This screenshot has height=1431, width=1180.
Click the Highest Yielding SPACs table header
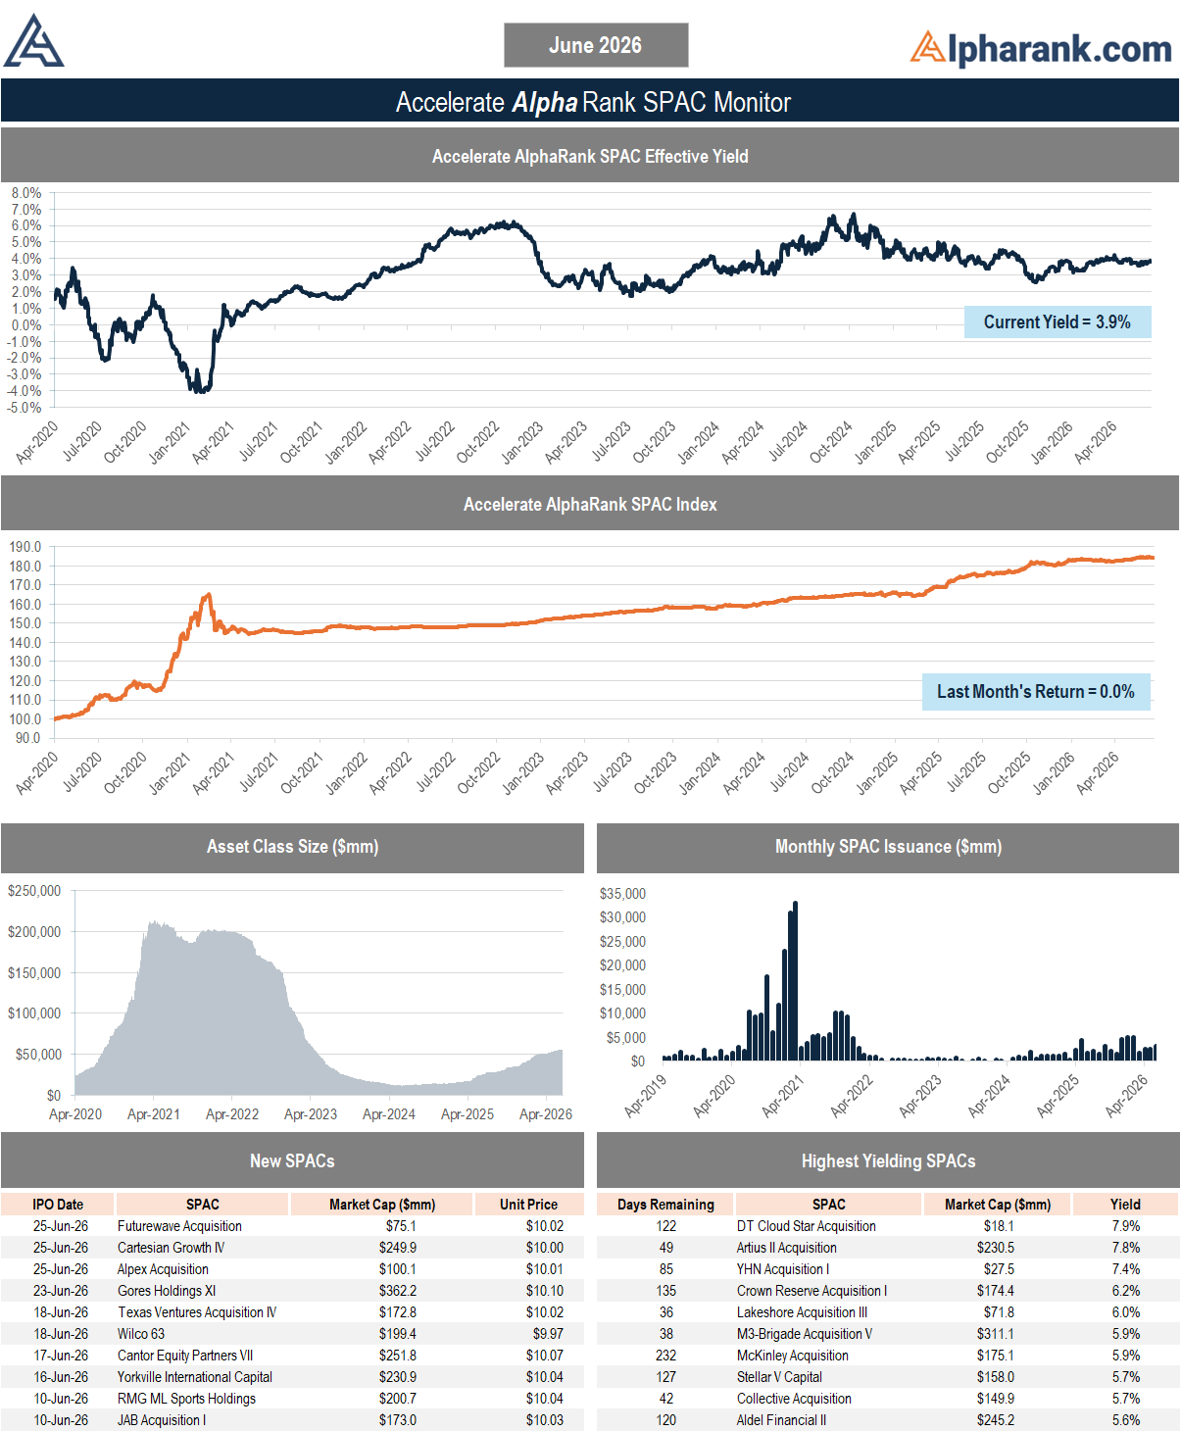pos(888,1160)
